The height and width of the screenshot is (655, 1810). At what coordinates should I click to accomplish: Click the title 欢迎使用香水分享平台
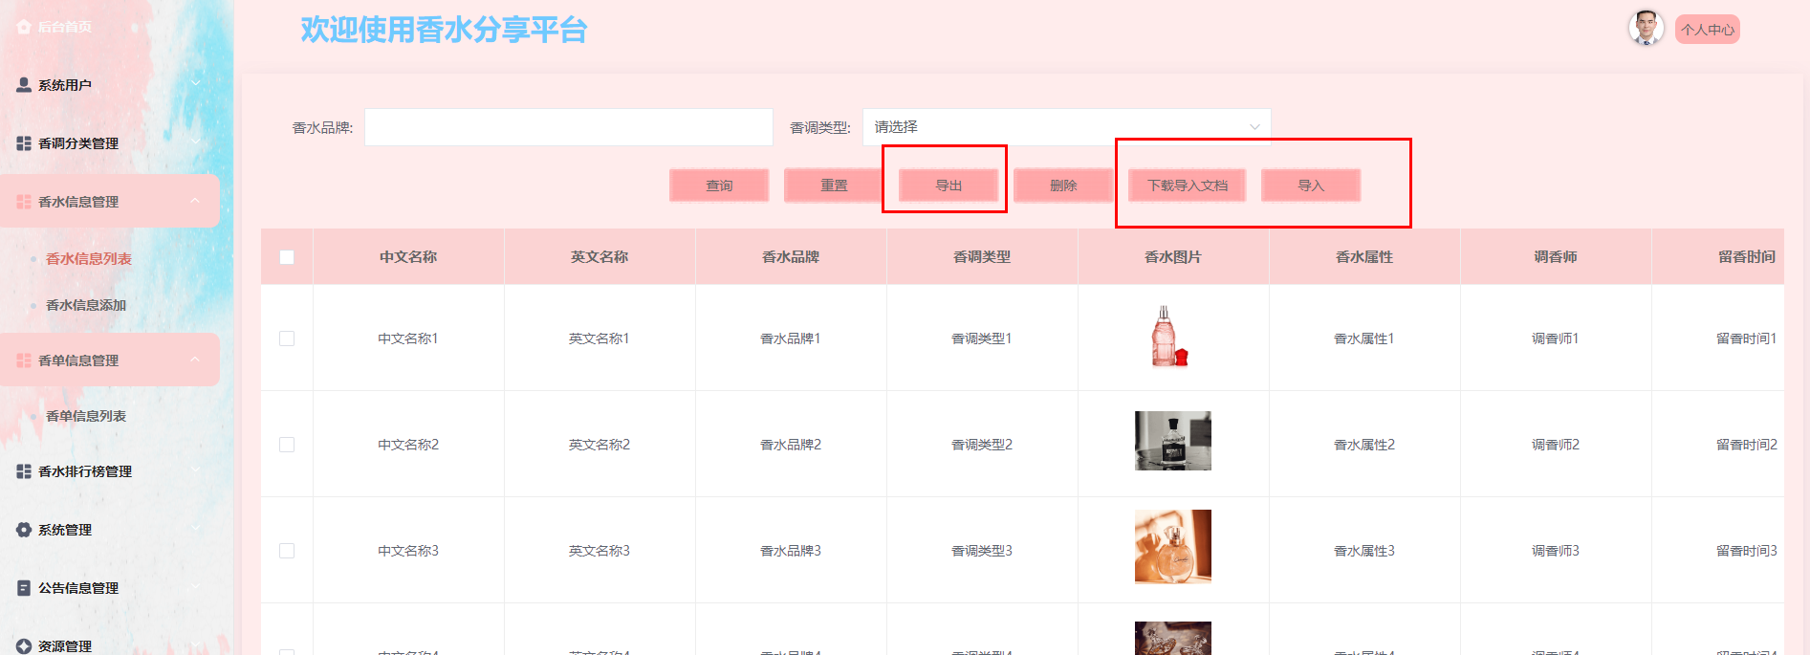point(444,30)
